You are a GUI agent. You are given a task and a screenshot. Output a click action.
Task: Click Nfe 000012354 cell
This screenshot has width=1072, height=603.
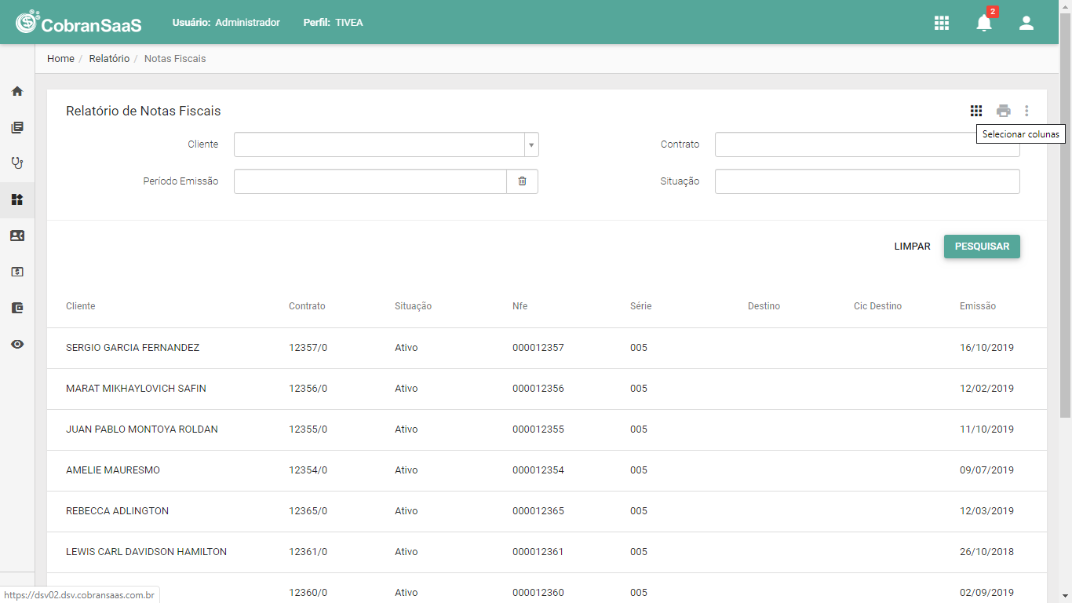click(x=538, y=470)
